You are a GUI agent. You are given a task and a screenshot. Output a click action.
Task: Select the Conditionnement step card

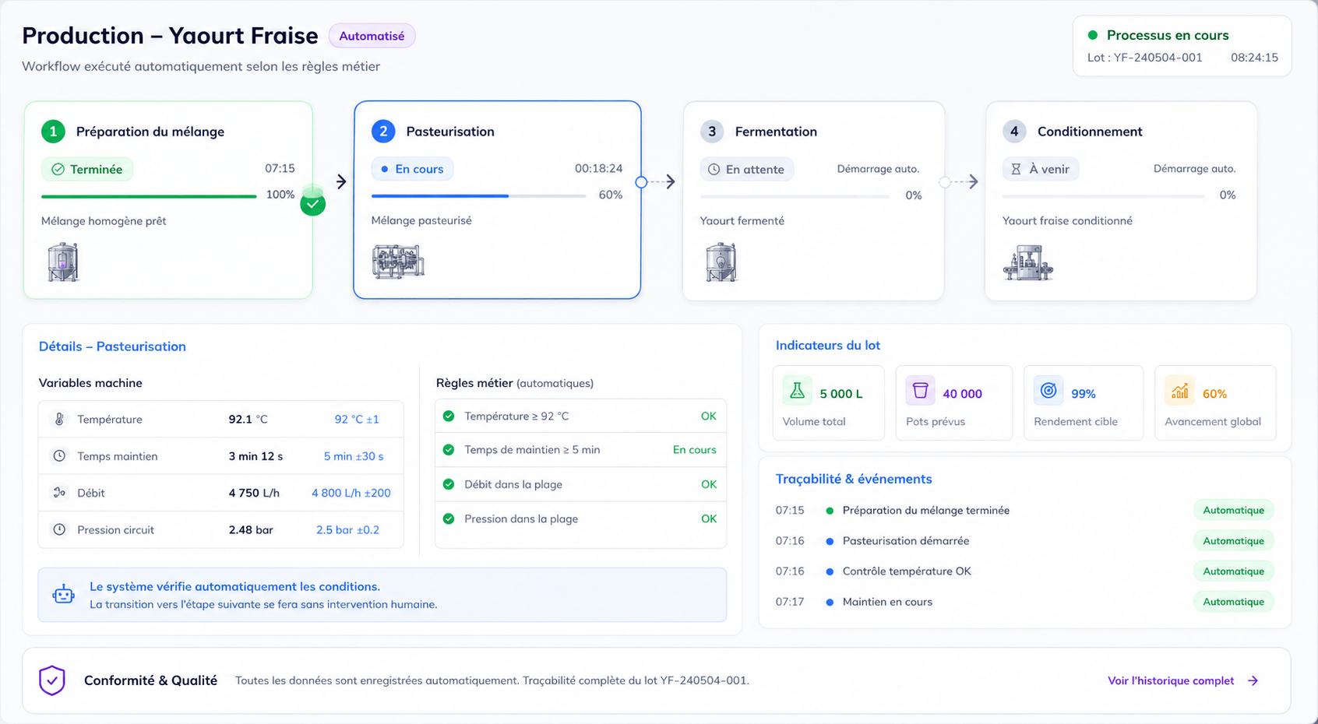pyautogui.click(x=1121, y=201)
